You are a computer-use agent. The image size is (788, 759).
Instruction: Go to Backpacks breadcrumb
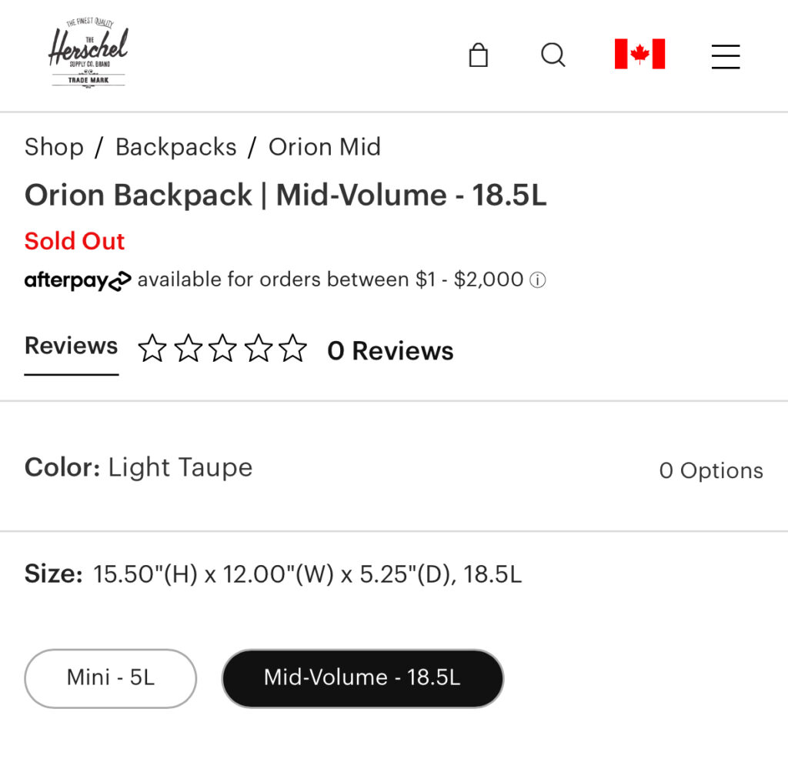[x=176, y=147]
